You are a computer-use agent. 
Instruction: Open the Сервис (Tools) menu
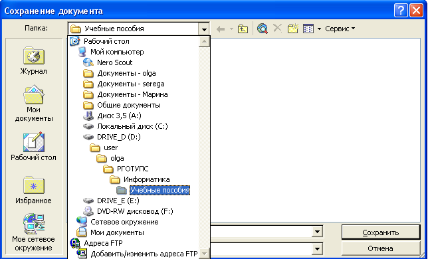[340, 29]
